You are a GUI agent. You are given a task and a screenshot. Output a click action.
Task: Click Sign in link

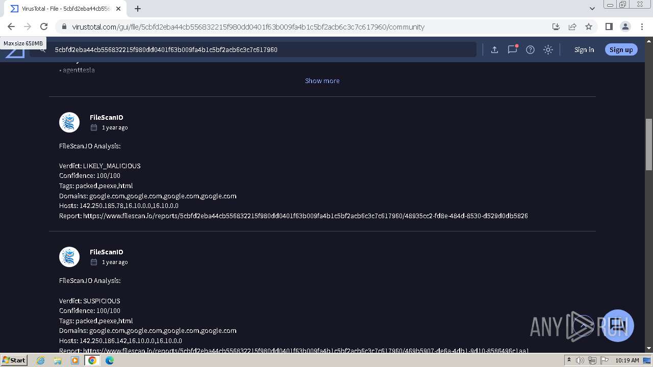coord(584,49)
